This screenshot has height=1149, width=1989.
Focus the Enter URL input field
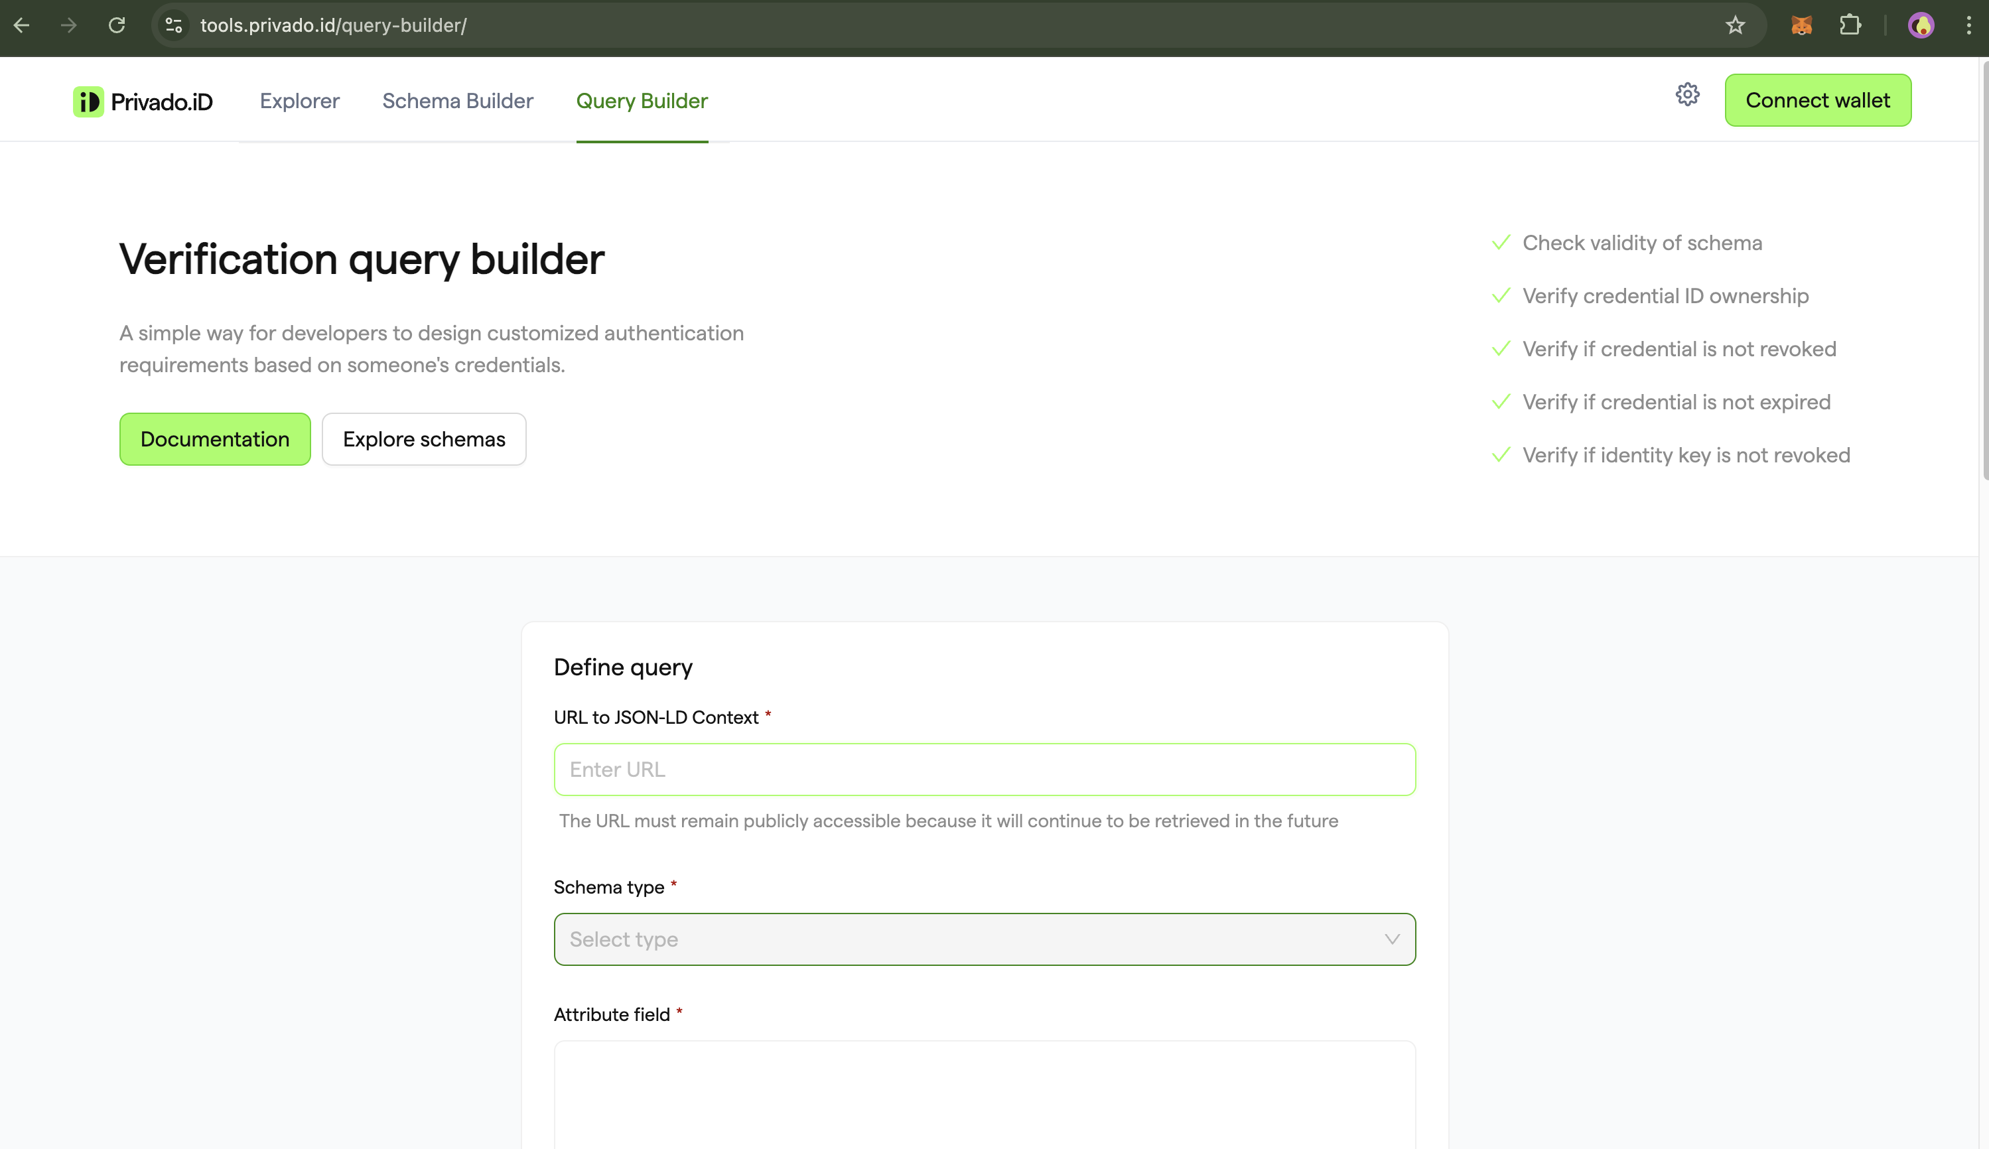[985, 770]
